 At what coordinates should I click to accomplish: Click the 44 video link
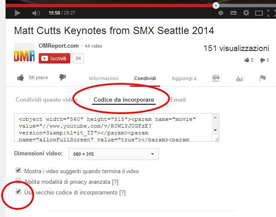tap(93, 46)
